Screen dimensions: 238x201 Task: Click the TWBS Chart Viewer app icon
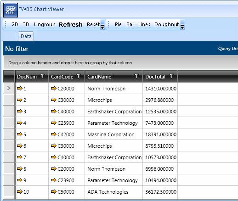(11, 10)
